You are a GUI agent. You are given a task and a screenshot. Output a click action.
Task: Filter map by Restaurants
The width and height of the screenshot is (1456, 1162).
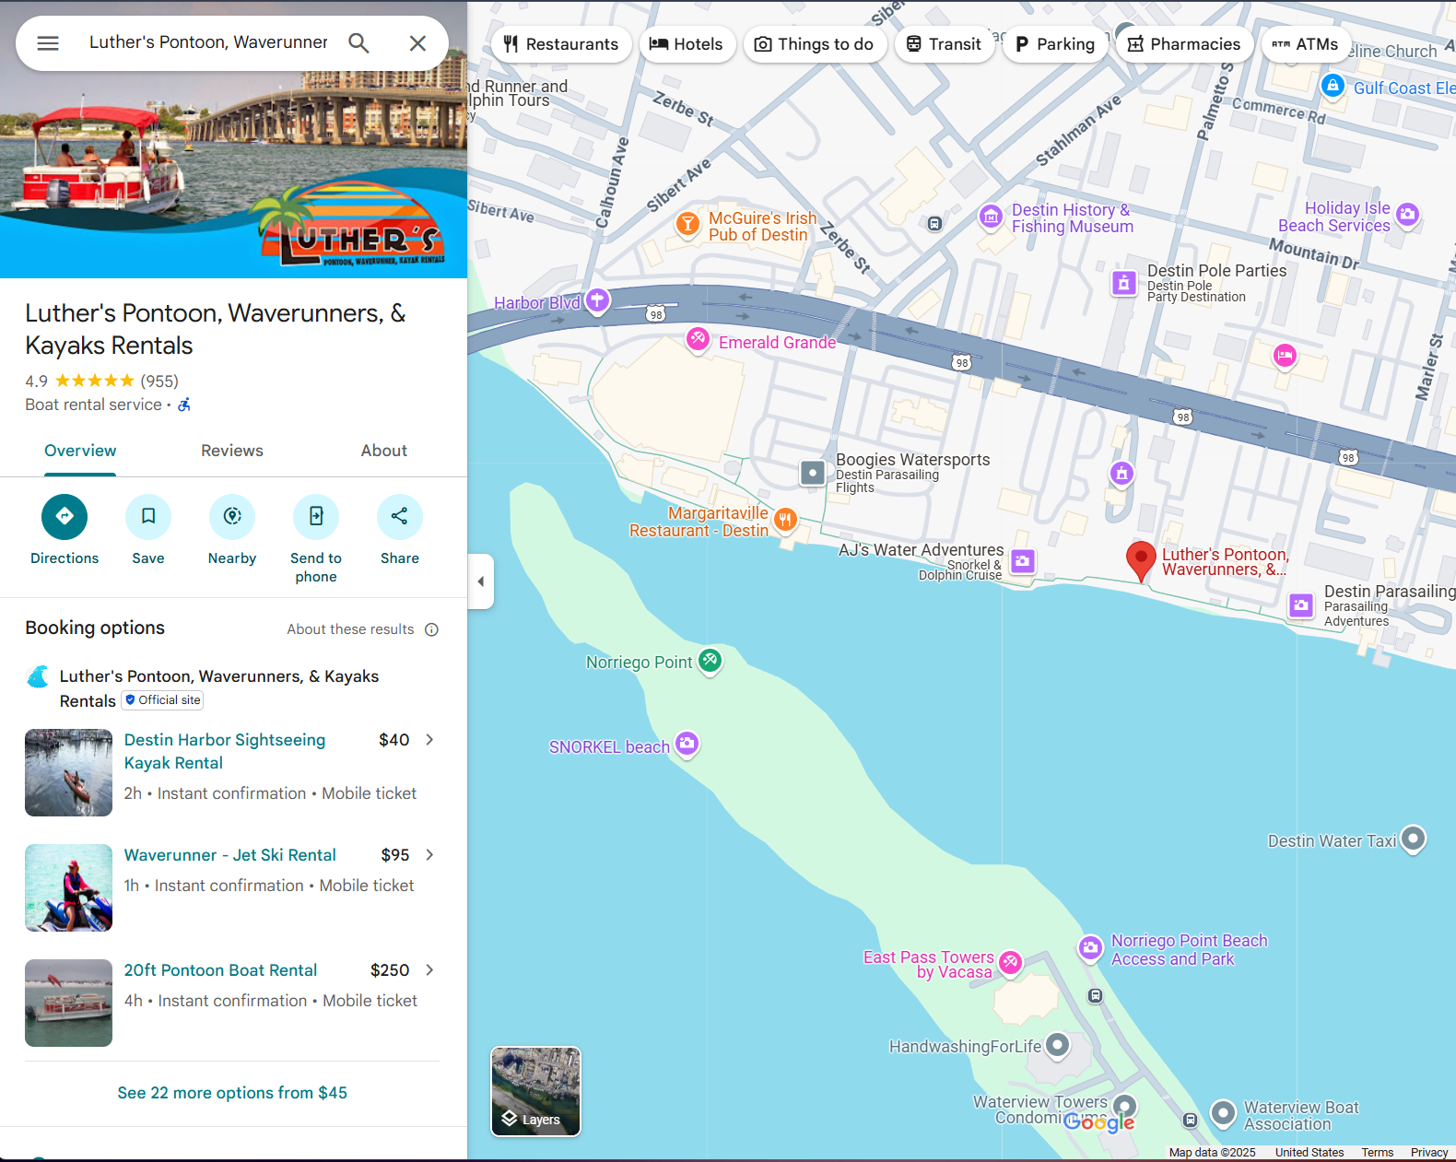pos(561,44)
